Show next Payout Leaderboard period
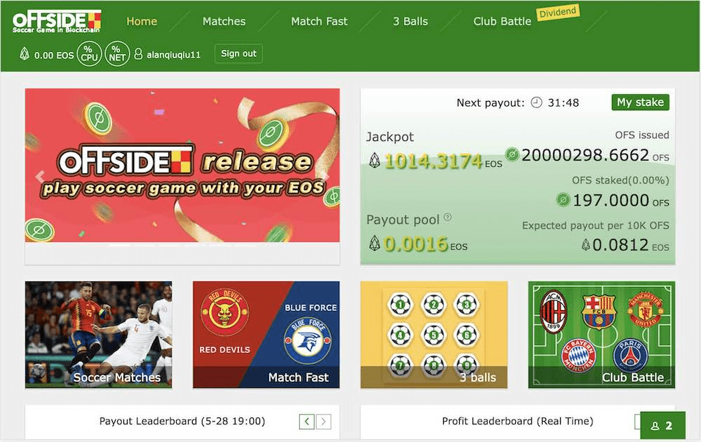 323,422
